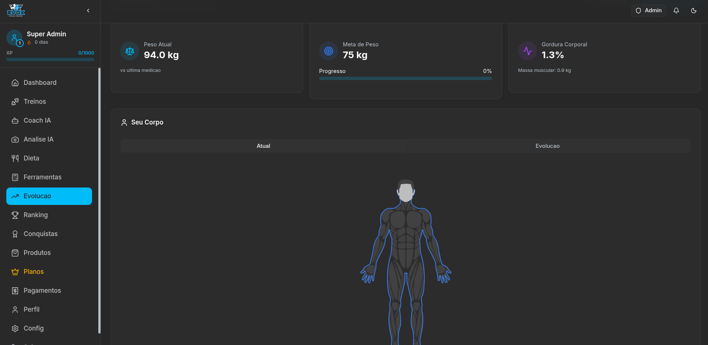
Task: Click the Evolucao trending-up icon
Action: tap(15, 196)
